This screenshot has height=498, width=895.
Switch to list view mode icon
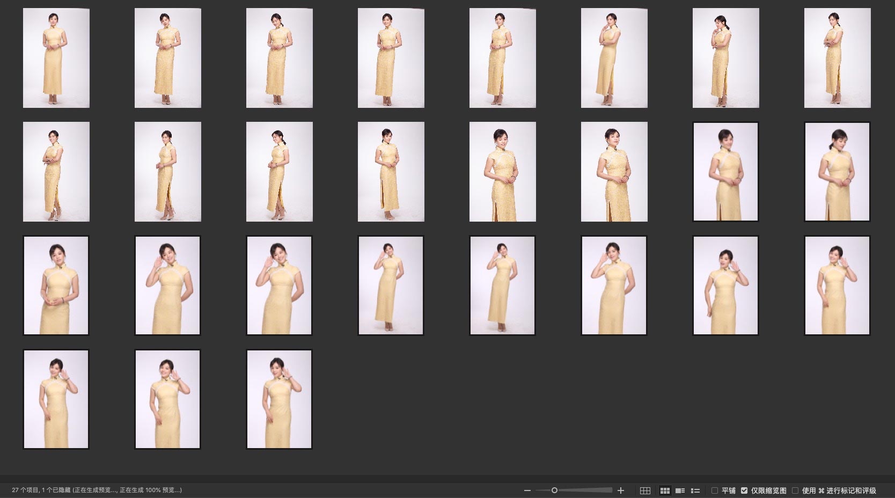[695, 490]
